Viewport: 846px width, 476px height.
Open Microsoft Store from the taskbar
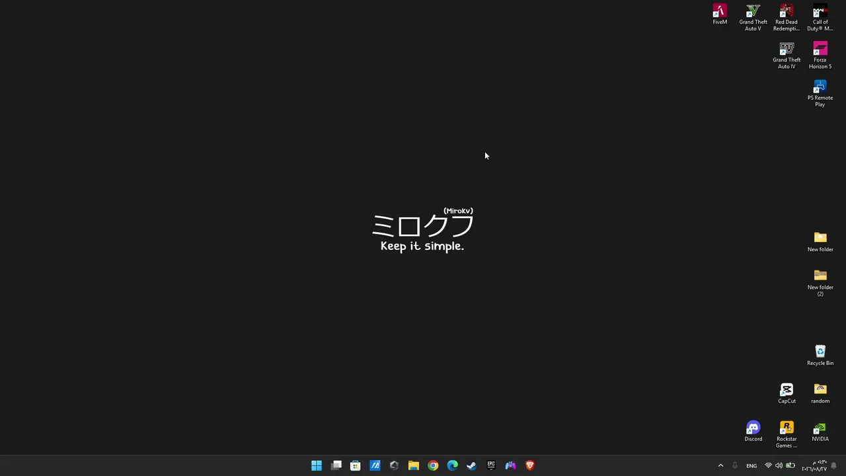(355, 465)
